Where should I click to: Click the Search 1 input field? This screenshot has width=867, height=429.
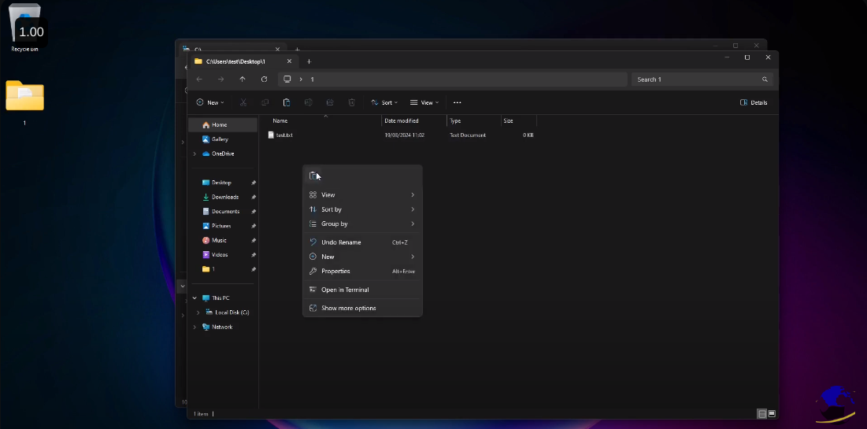click(693, 80)
